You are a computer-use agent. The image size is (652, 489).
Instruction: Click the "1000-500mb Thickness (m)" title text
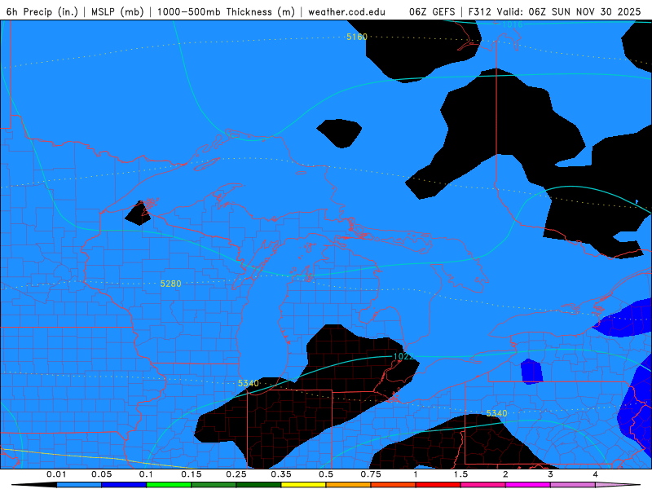coord(226,11)
